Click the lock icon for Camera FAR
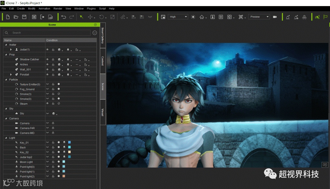The width and height of the screenshot is (330, 189). 53,128
